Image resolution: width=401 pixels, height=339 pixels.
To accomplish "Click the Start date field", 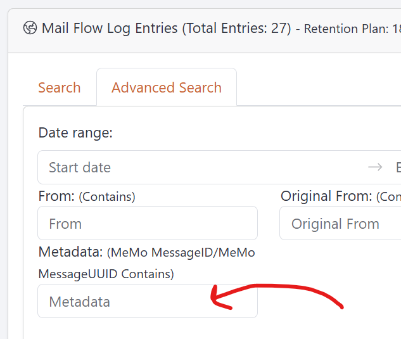I will click(x=190, y=167).
